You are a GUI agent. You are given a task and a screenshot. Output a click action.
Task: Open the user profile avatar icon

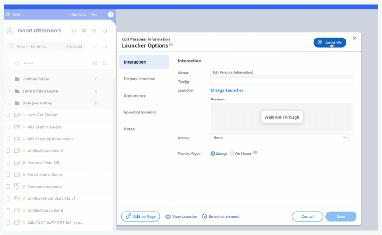tap(10, 31)
